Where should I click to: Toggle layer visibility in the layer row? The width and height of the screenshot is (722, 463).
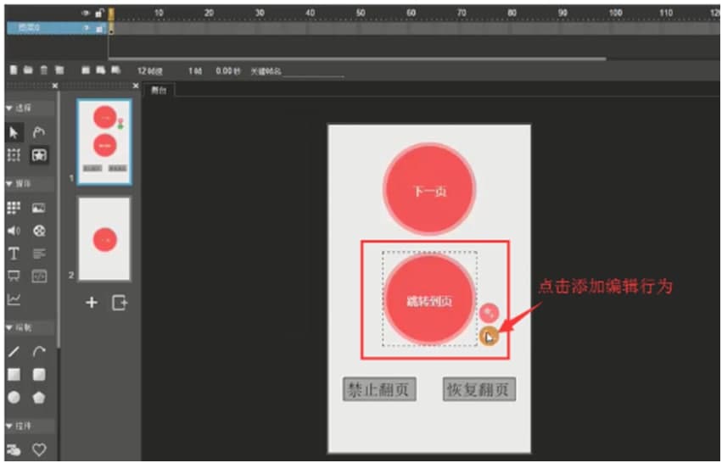coord(86,28)
